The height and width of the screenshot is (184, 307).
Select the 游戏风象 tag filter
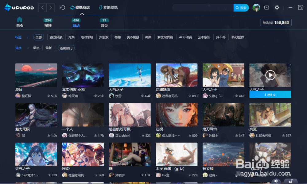[56, 37]
